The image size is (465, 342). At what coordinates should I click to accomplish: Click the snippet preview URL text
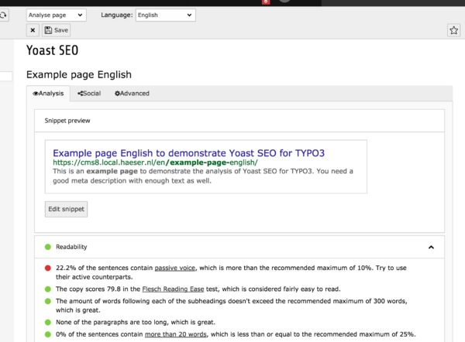coord(155,162)
